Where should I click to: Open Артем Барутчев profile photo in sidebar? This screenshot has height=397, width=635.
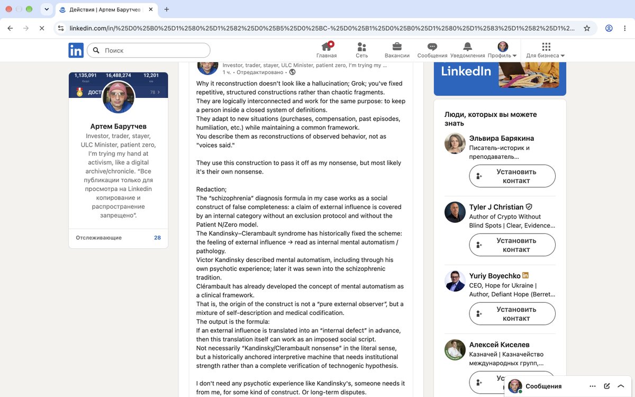point(118,97)
